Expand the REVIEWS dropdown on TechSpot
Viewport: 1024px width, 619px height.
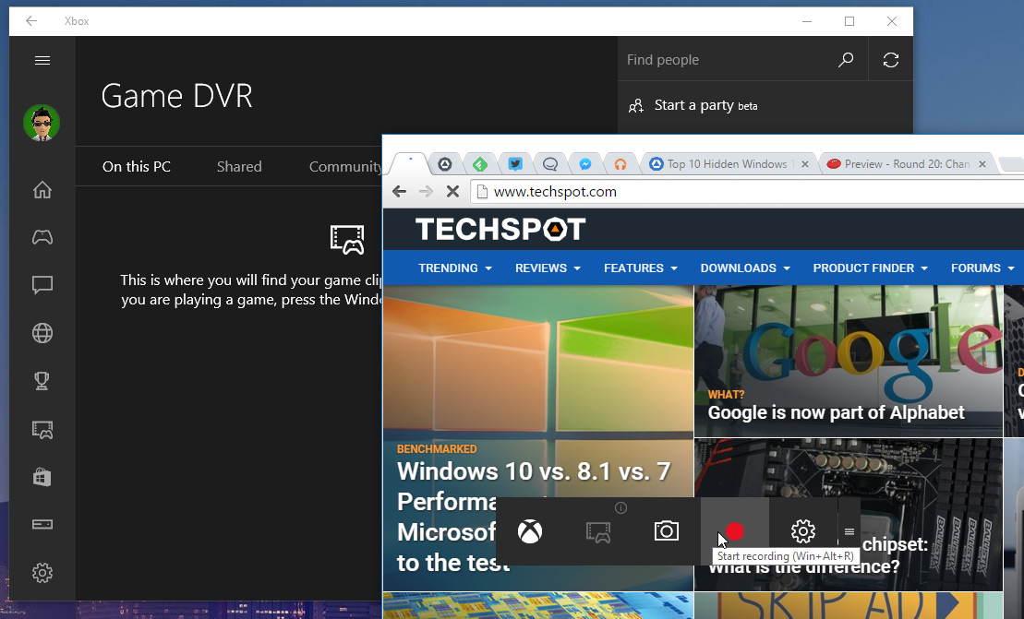tap(548, 268)
